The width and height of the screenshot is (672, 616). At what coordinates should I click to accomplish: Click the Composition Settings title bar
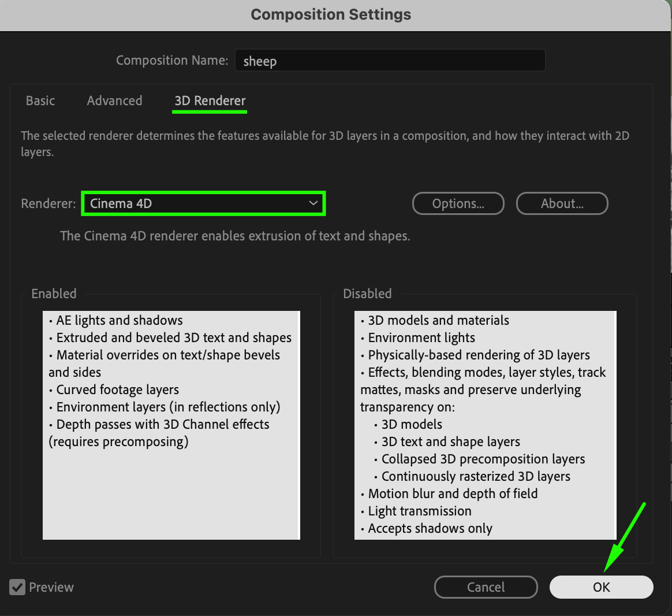(x=331, y=14)
